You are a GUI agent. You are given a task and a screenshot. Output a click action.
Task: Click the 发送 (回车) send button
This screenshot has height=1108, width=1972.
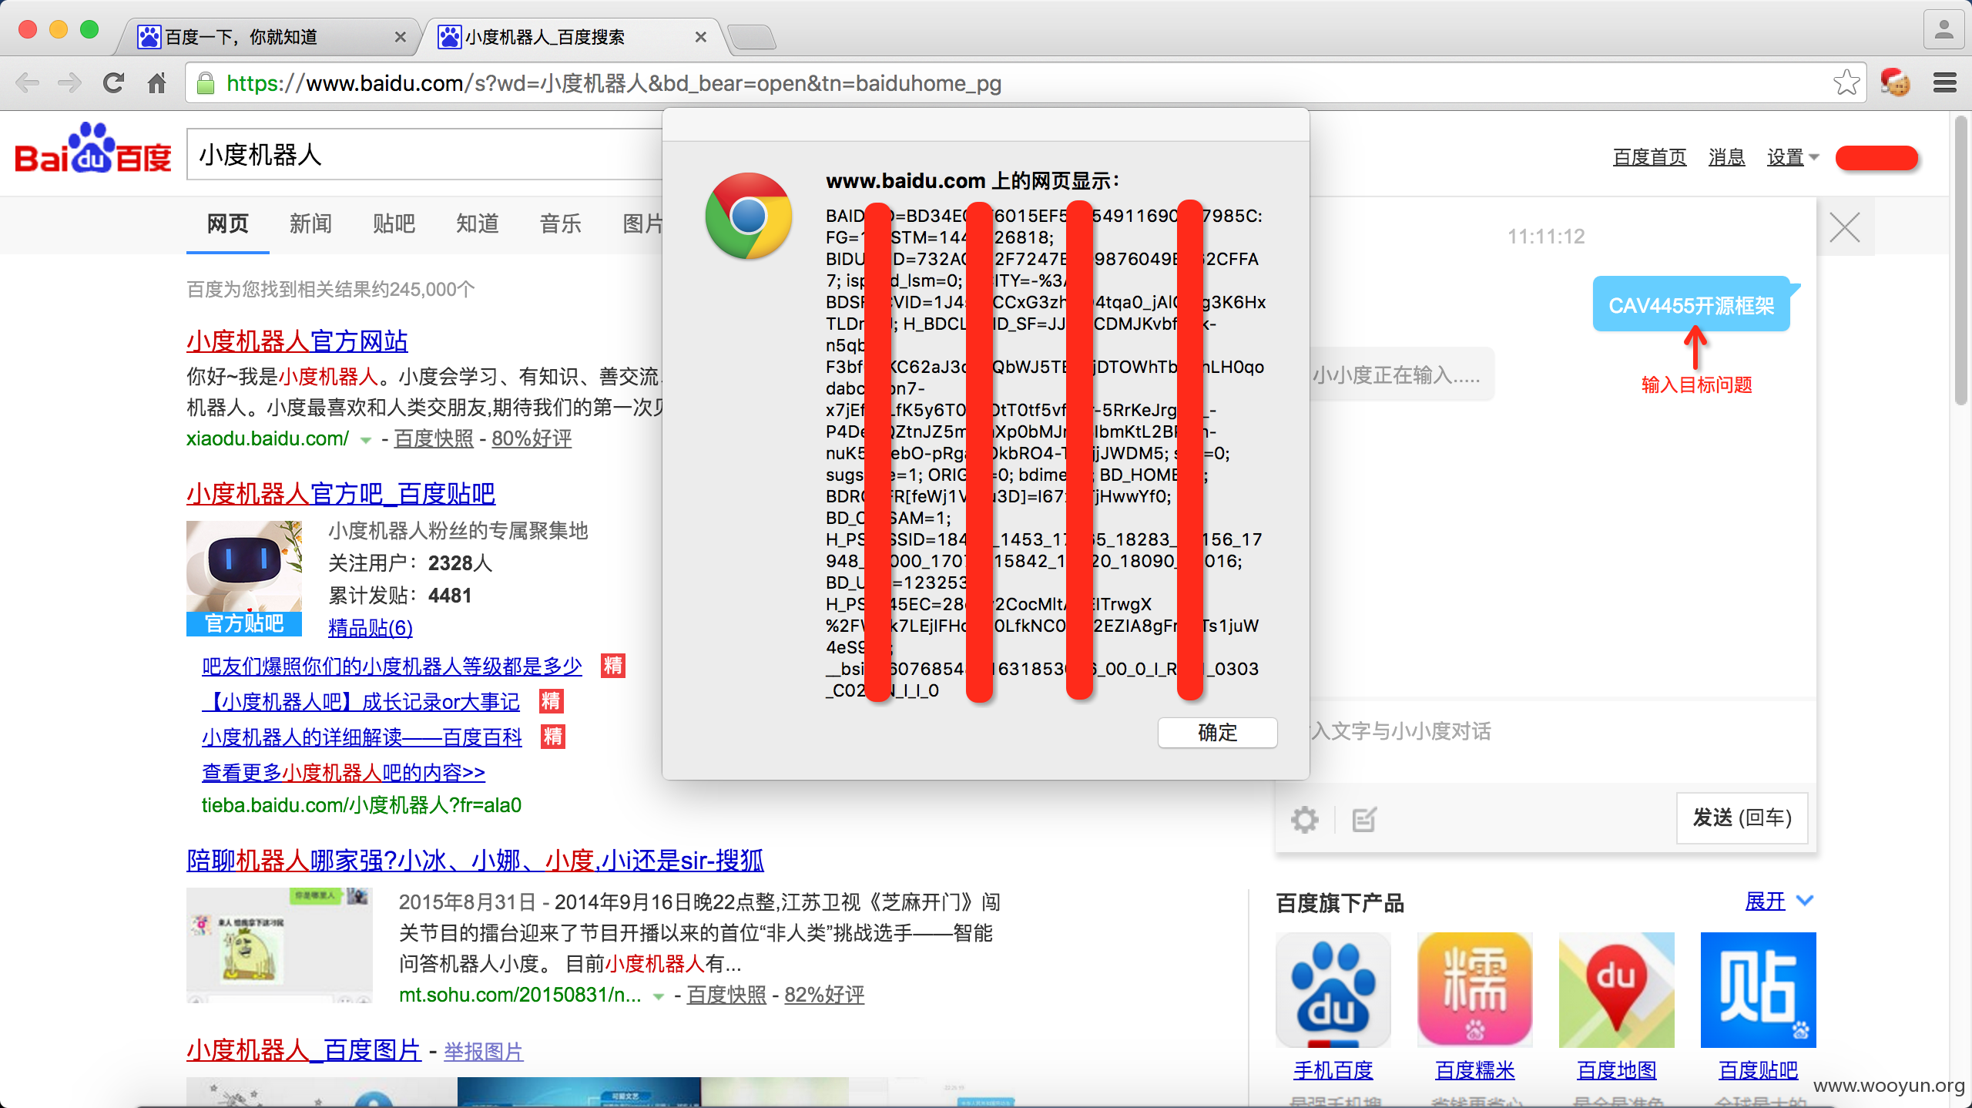pos(1742,818)
